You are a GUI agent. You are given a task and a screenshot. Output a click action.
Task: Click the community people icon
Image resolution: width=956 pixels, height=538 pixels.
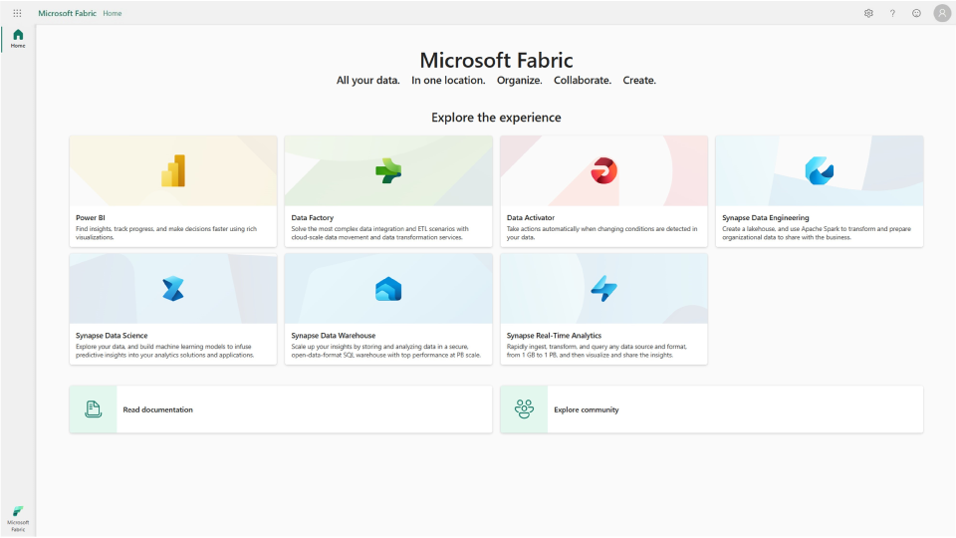pos(524,409)
